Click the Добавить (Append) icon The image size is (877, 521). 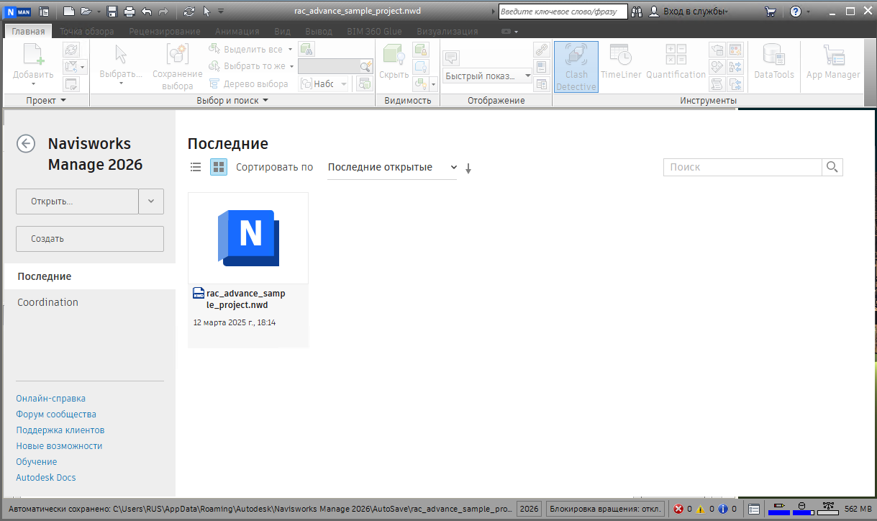pos(33,56)
